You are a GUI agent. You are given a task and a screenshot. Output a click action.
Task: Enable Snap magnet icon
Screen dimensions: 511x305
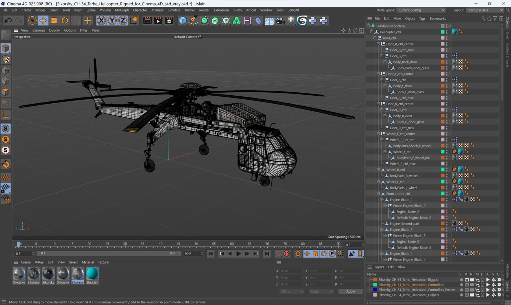click(6, 164)
